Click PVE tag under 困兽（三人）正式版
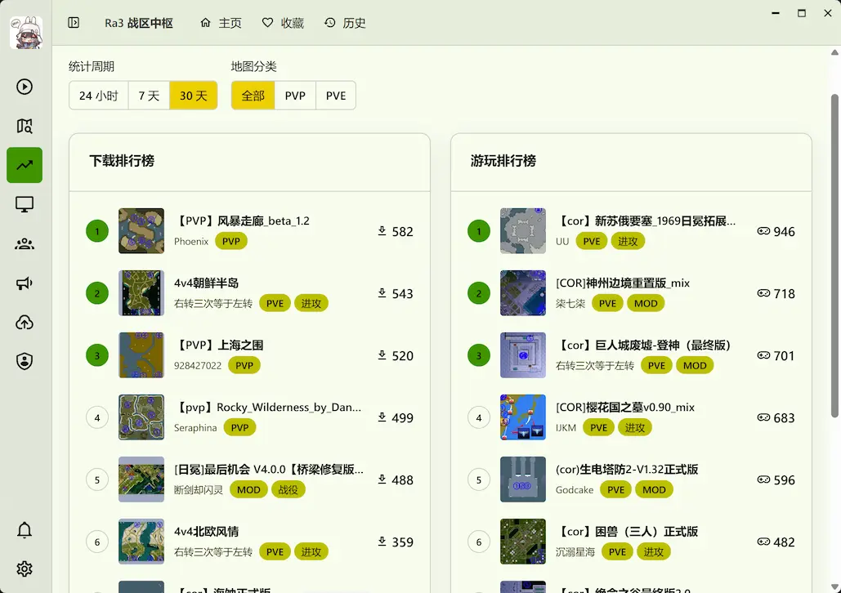Image resolution: width=841 pixels, height=593 pixels. pyautogui.click(x=617, y=551)
